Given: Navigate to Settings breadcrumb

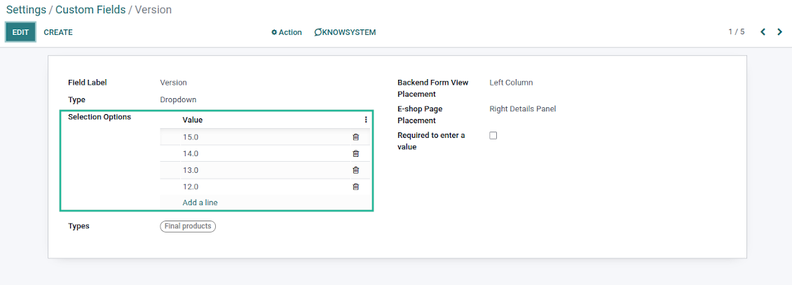Looking at the screenshot, I should [x=27, y=10].
